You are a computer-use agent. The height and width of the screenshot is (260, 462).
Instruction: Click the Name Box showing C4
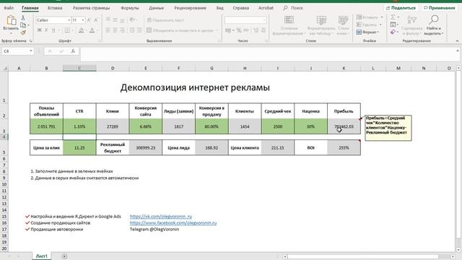coord(17,51)
